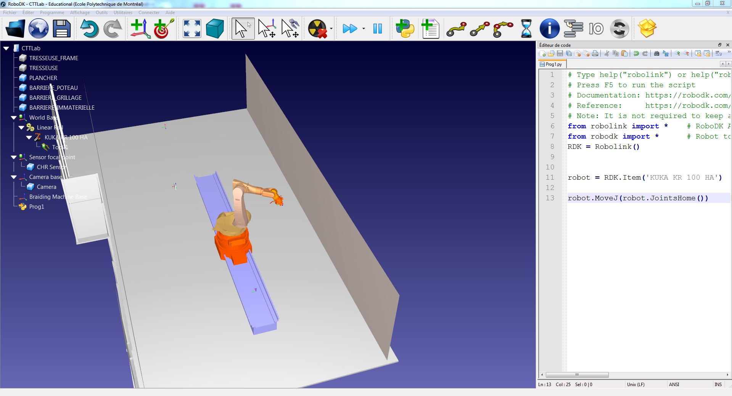The height and width of the screenshot is (396, 732).
Task: Open the fast simulation speed dropdown arrow
Action: [x=364, y=29]
